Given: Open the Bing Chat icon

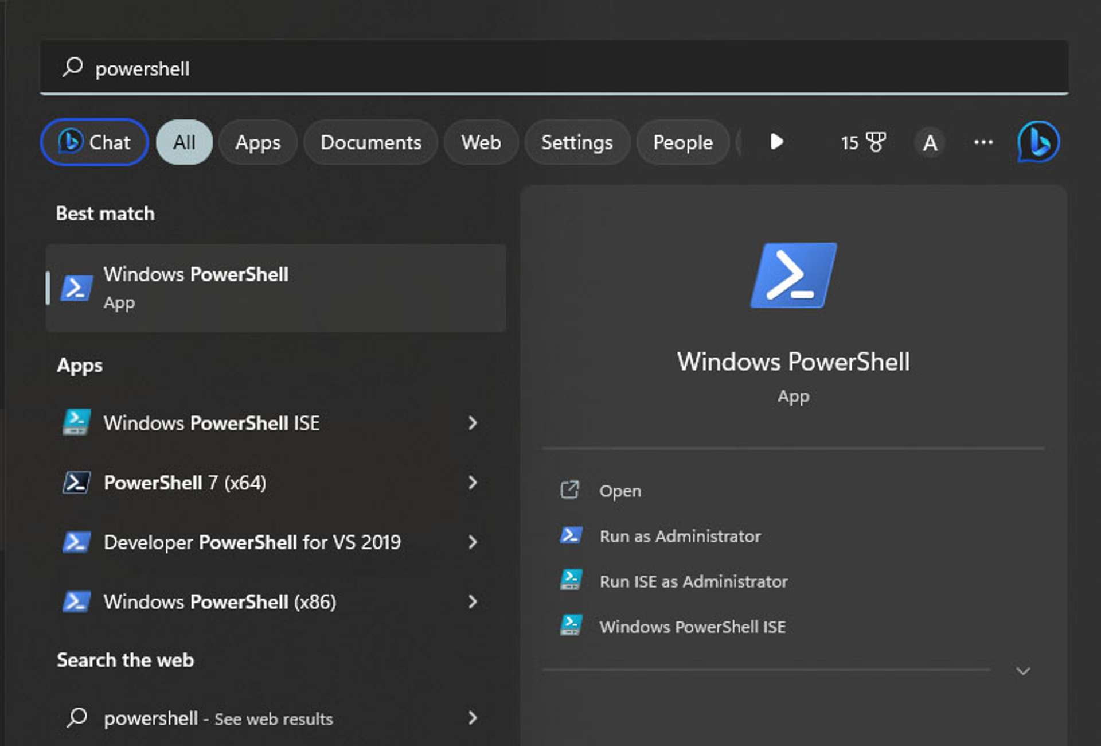Looking at the screenshot, I should [x=1039, y=142].
